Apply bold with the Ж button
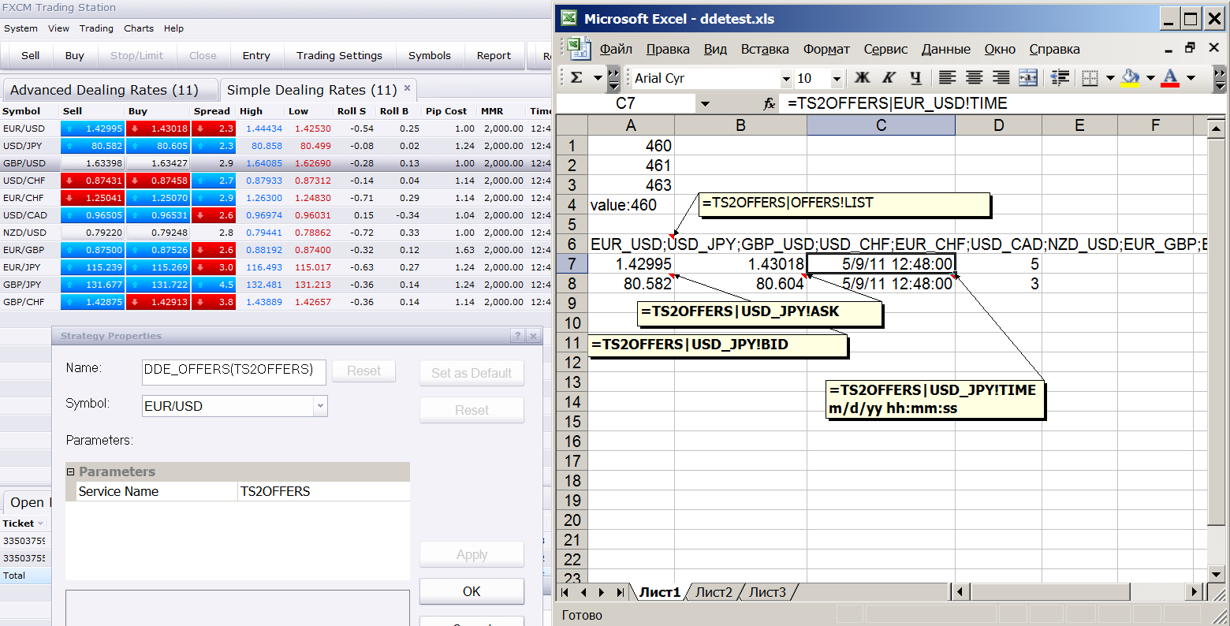The width and height of the screenshot is (1230, 626). (863, 77)
